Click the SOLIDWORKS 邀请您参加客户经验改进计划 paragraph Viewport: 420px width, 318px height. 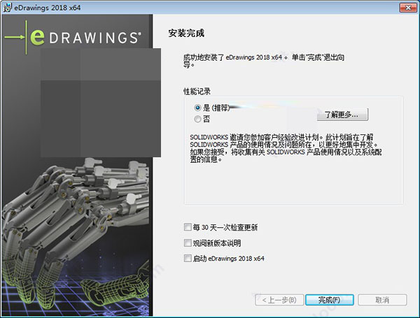click(x=286, y=148)
